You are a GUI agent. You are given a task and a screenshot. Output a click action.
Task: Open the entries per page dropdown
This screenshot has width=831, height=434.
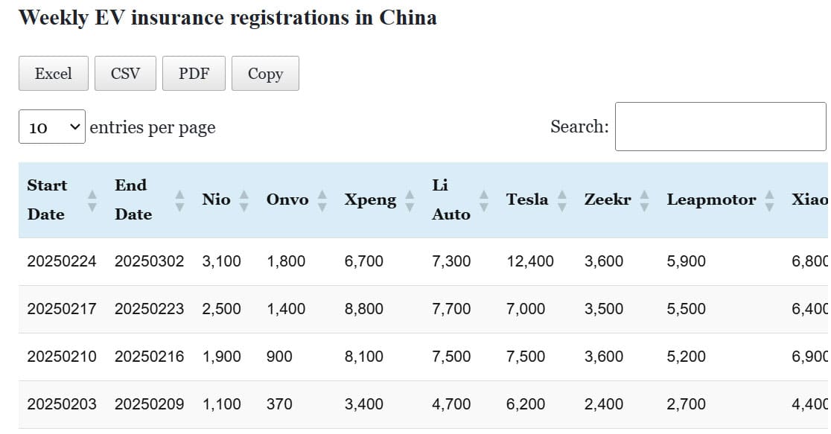[x=52, y=127]
